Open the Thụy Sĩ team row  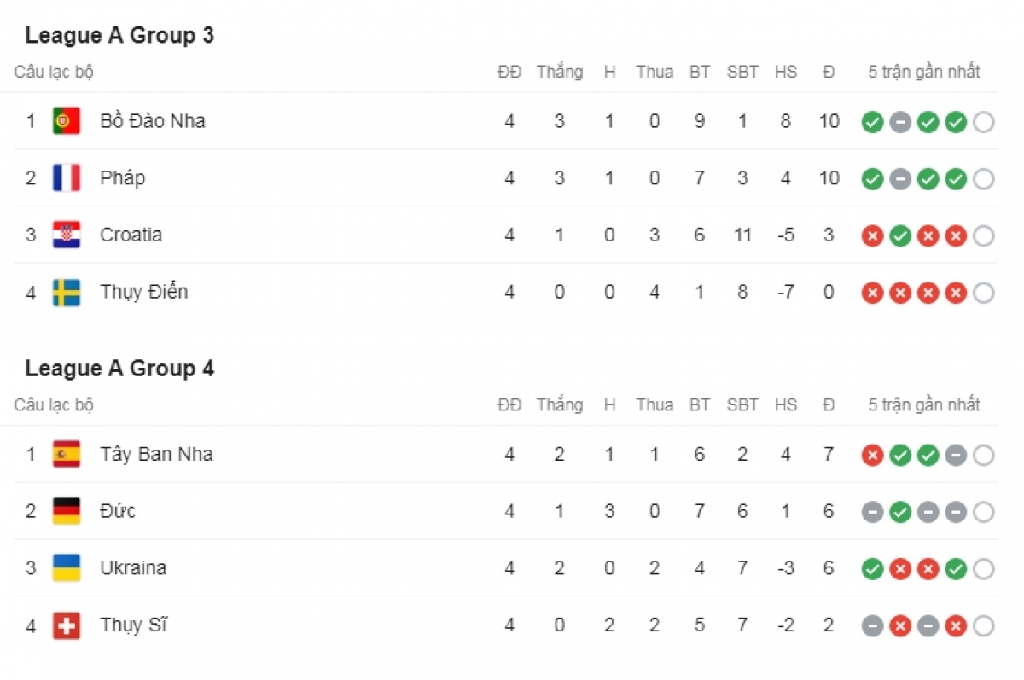coord(505,625)
